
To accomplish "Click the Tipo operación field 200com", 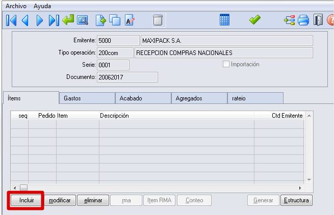I will tap(115, 53).
